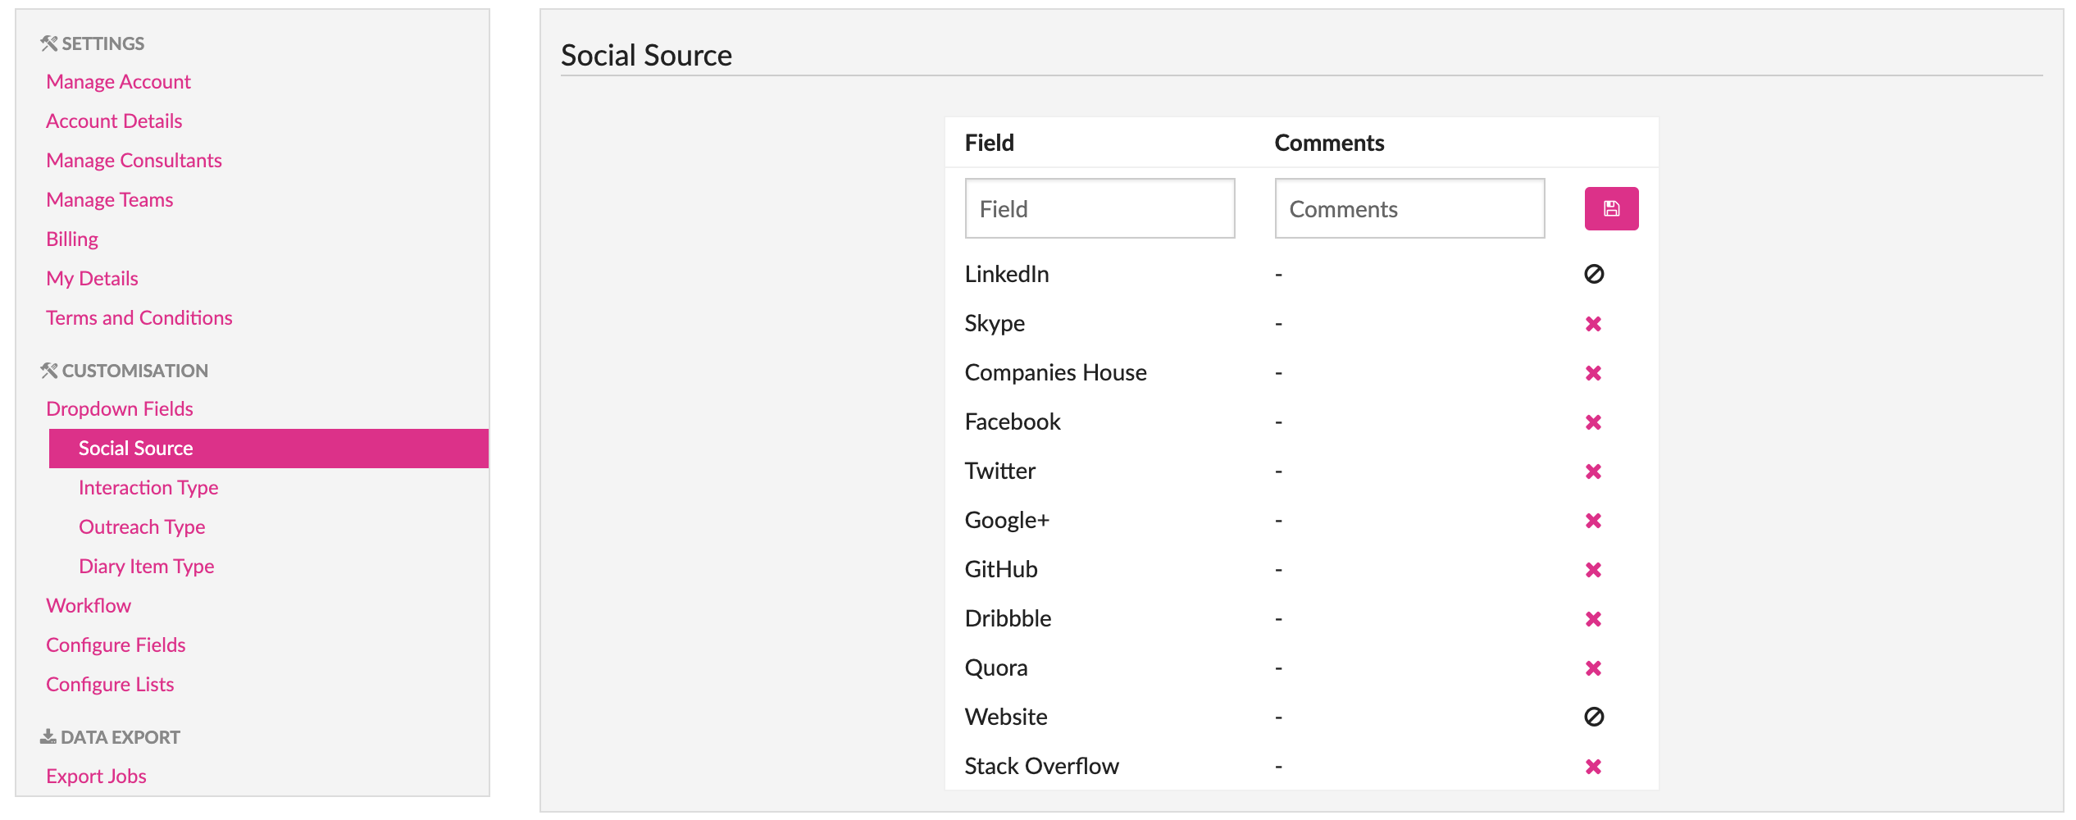Image resolution: width=2076 pixels, height=820 pixels.
Task: Focus the new Field text input
Action: click(x=1099, y=209)
